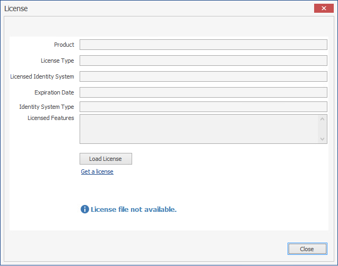This screenshot has height=266, width=338.
Task: Focus the Expiration Date field
Action: (x=203, y=92)
